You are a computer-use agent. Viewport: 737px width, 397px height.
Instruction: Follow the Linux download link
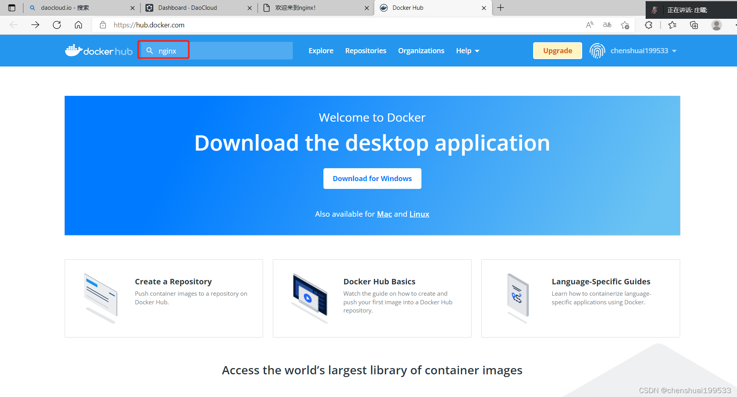coord(419,214)
